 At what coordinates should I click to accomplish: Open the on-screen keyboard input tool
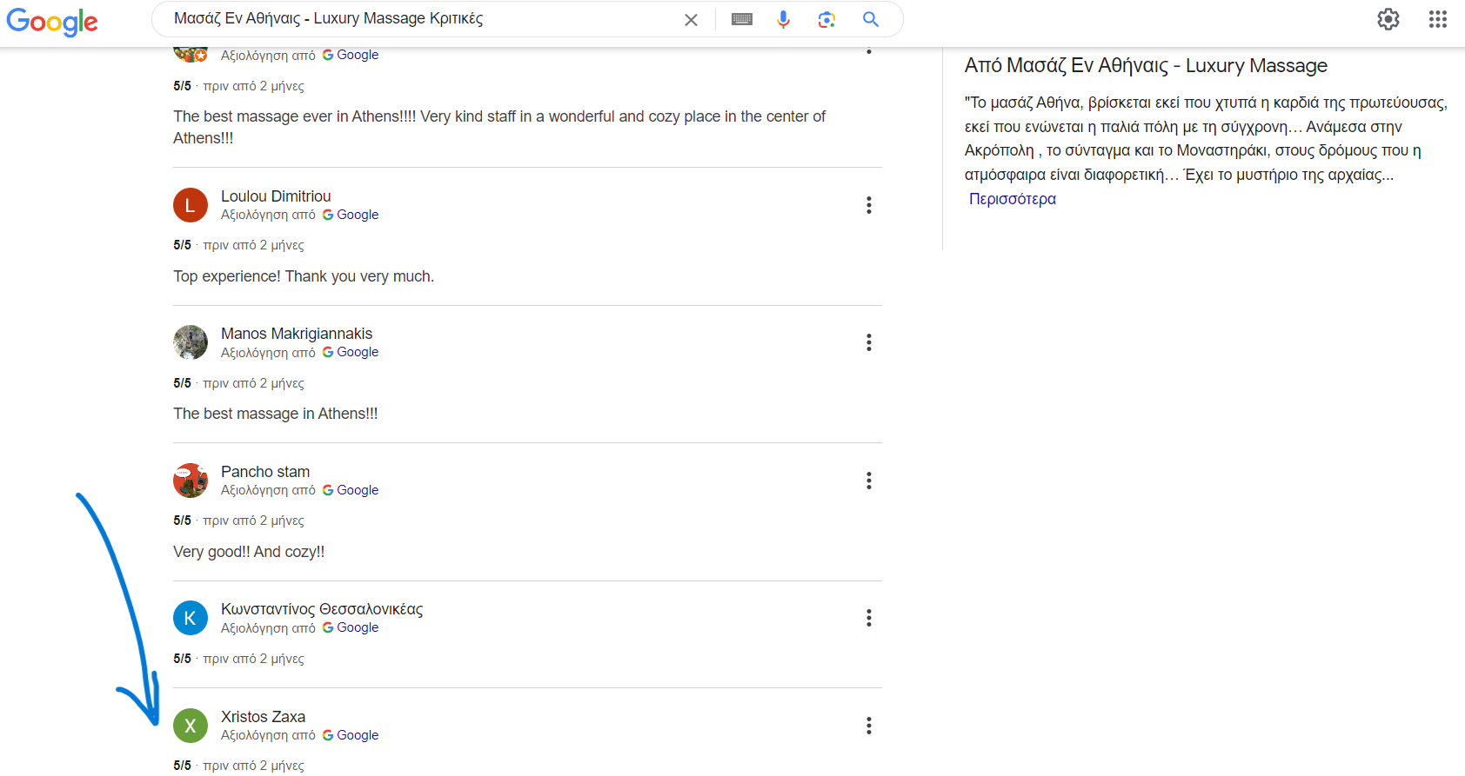coord(741,19)
